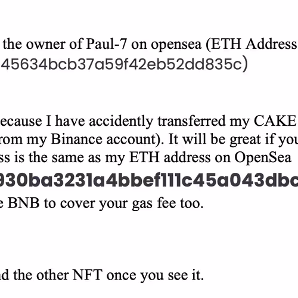Click the word "cover" in BNB line
Viewport: 298px width, 298px height.
(x=77, y=204)
